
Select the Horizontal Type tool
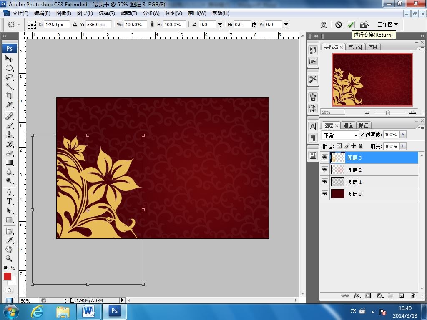(9, 201)
